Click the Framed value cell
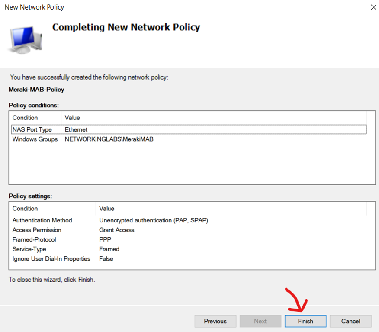Viewport: 379px width, 332px height. (109, 249)
